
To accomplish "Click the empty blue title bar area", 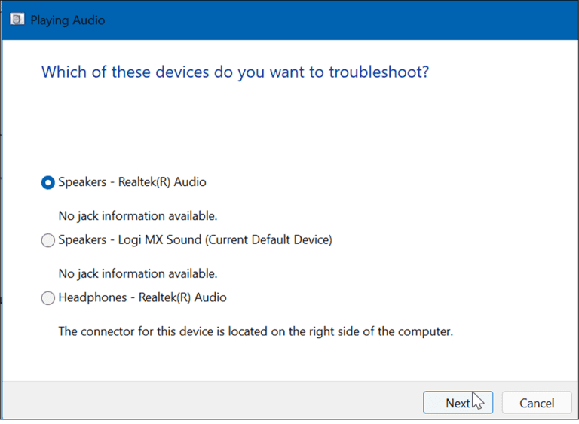I will click(332, 20).
